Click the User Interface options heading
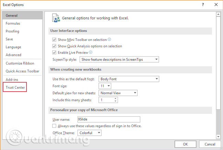This screenshot has width=223, height=150. (69, 31)
